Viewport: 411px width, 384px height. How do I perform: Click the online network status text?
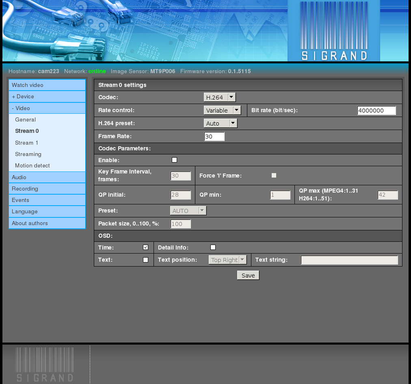coord(97,71)
